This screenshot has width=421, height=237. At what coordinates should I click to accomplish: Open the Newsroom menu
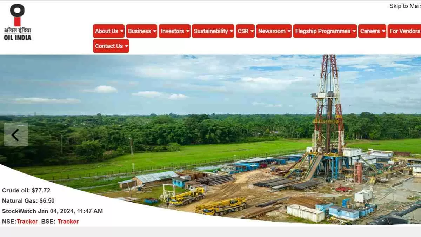[x=274, y=31]
